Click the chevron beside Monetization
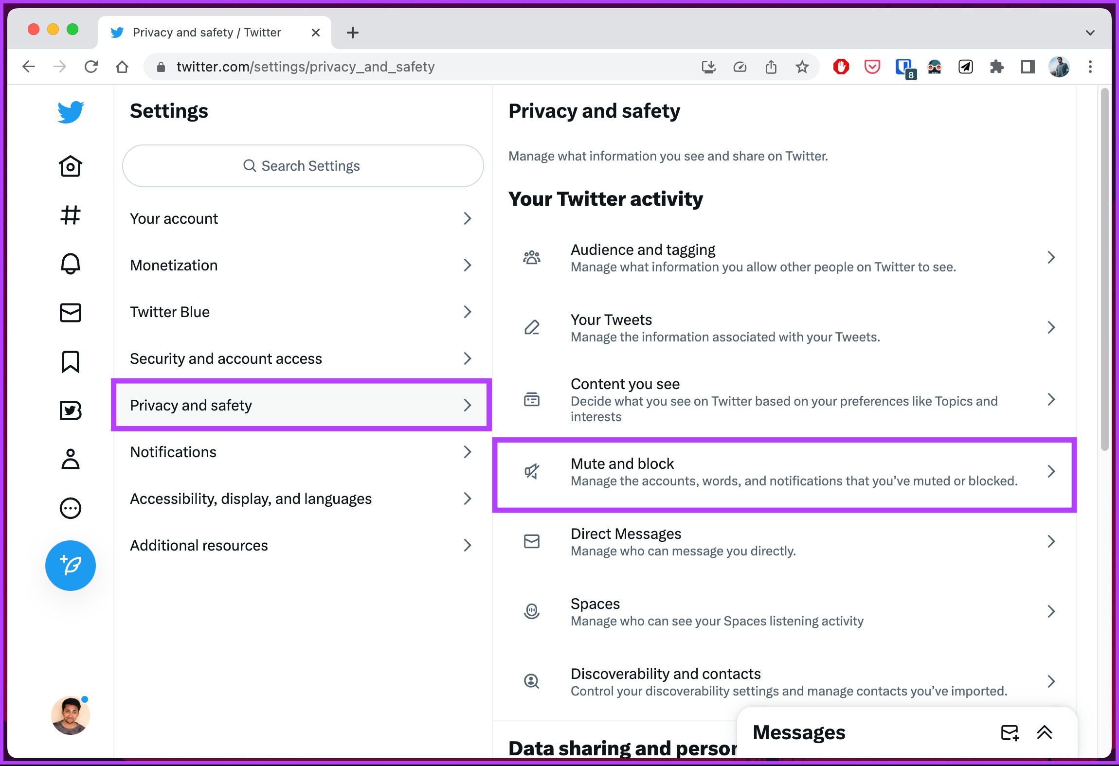The height and width of the screenshot is (766, 1119). (x=468, y=265)
